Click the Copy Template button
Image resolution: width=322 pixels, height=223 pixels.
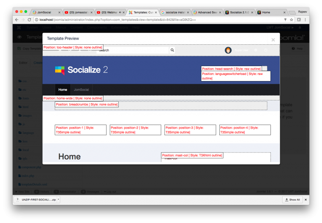30,48
